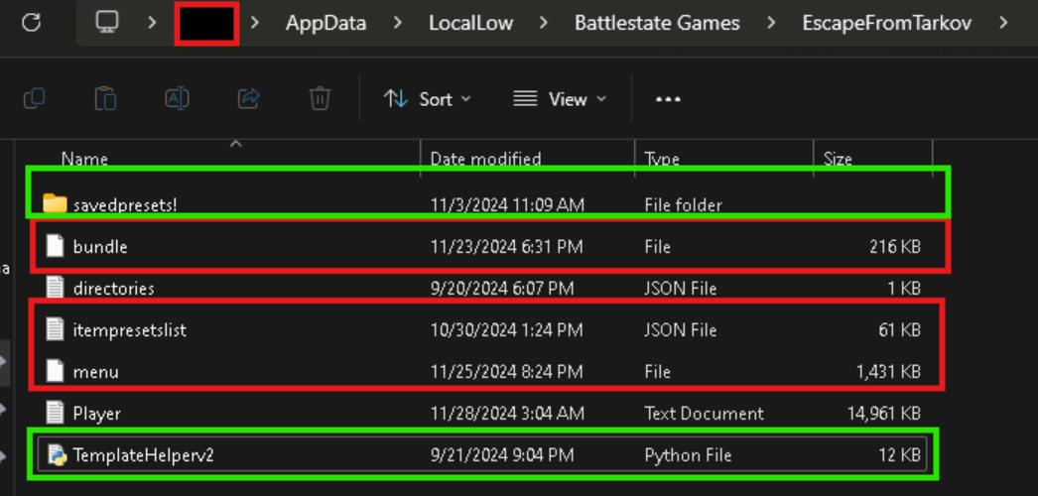The width and height of the screenshot is (1038, 496).
Task: Click the Refresh icon in address bar
Action: (x=31, y=22)
